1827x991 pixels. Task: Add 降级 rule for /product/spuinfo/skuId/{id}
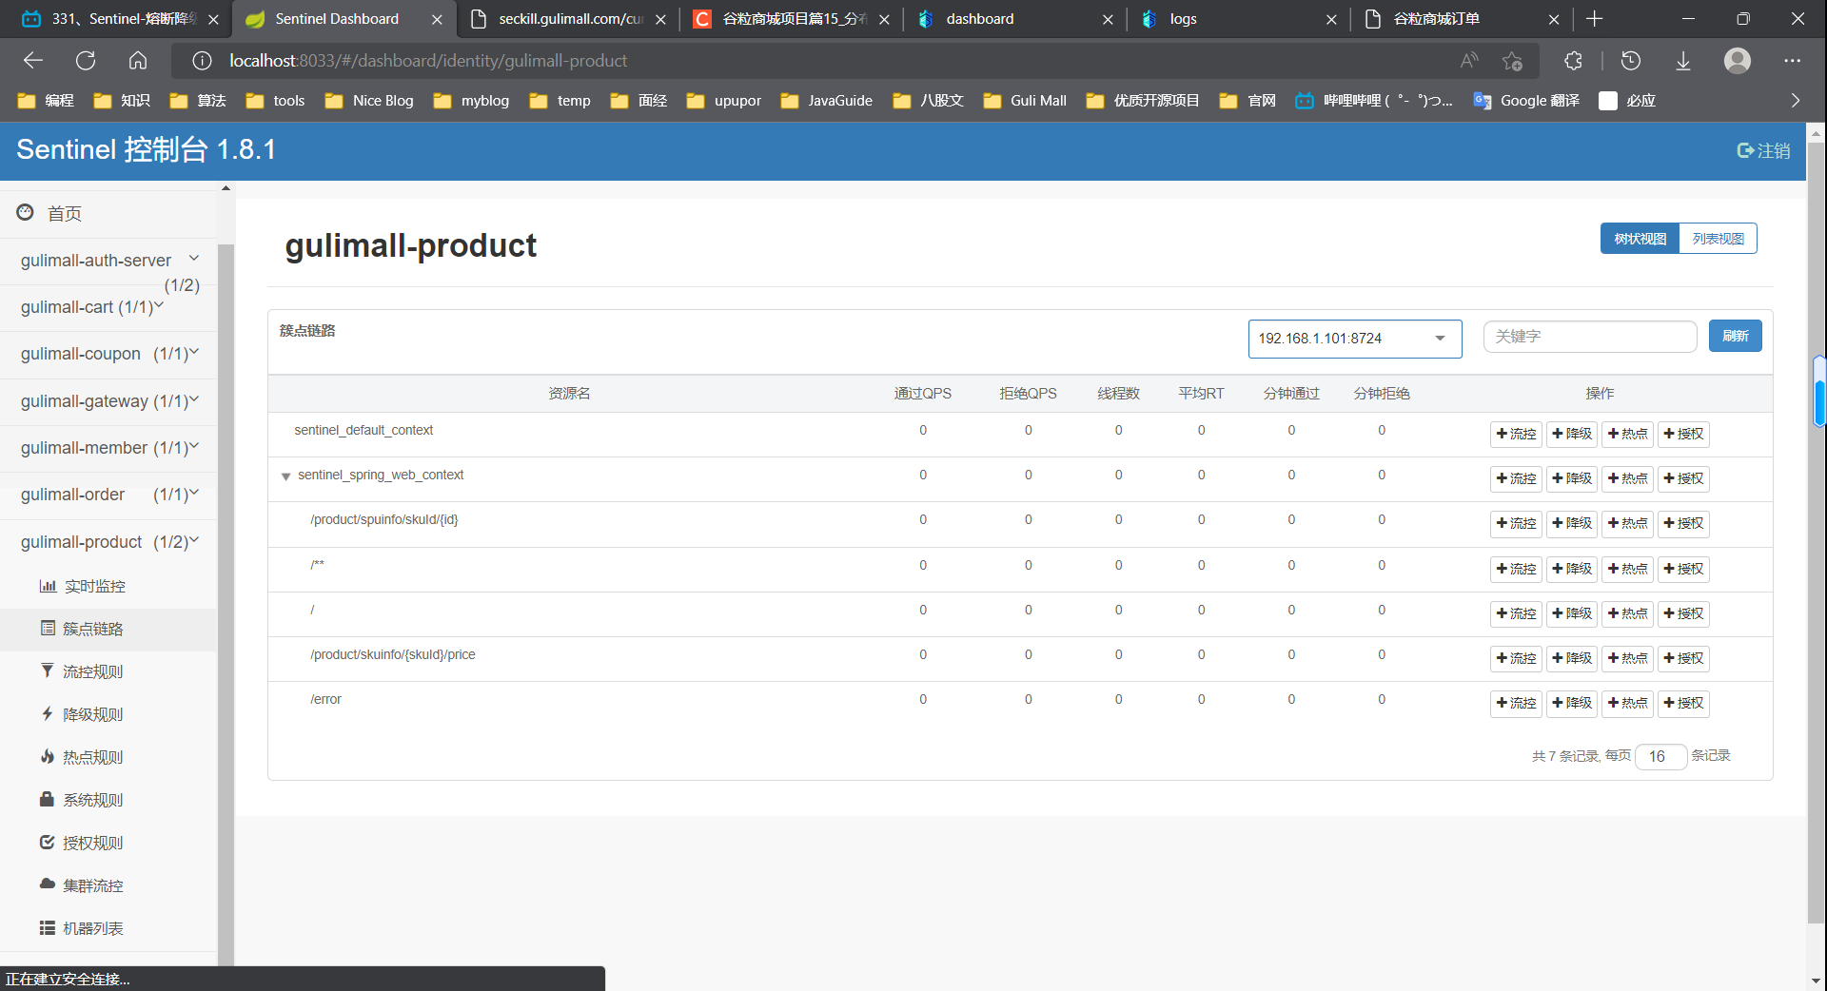point(1572,523)
